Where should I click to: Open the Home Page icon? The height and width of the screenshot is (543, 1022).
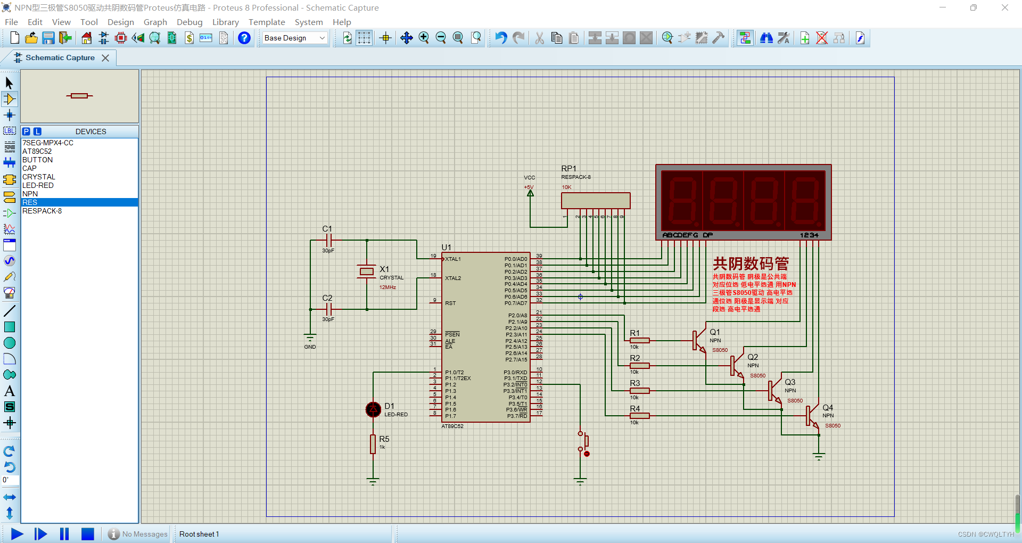(86, 38)
